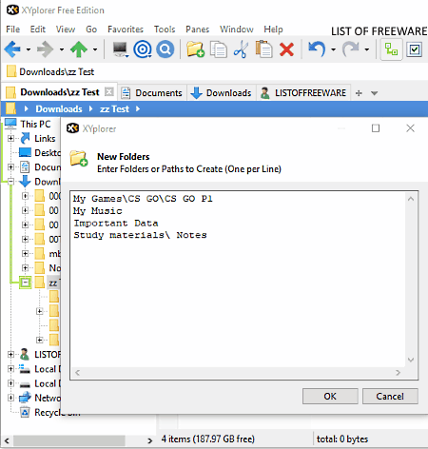Cancel the New Folders dialog

coord(390,396)
